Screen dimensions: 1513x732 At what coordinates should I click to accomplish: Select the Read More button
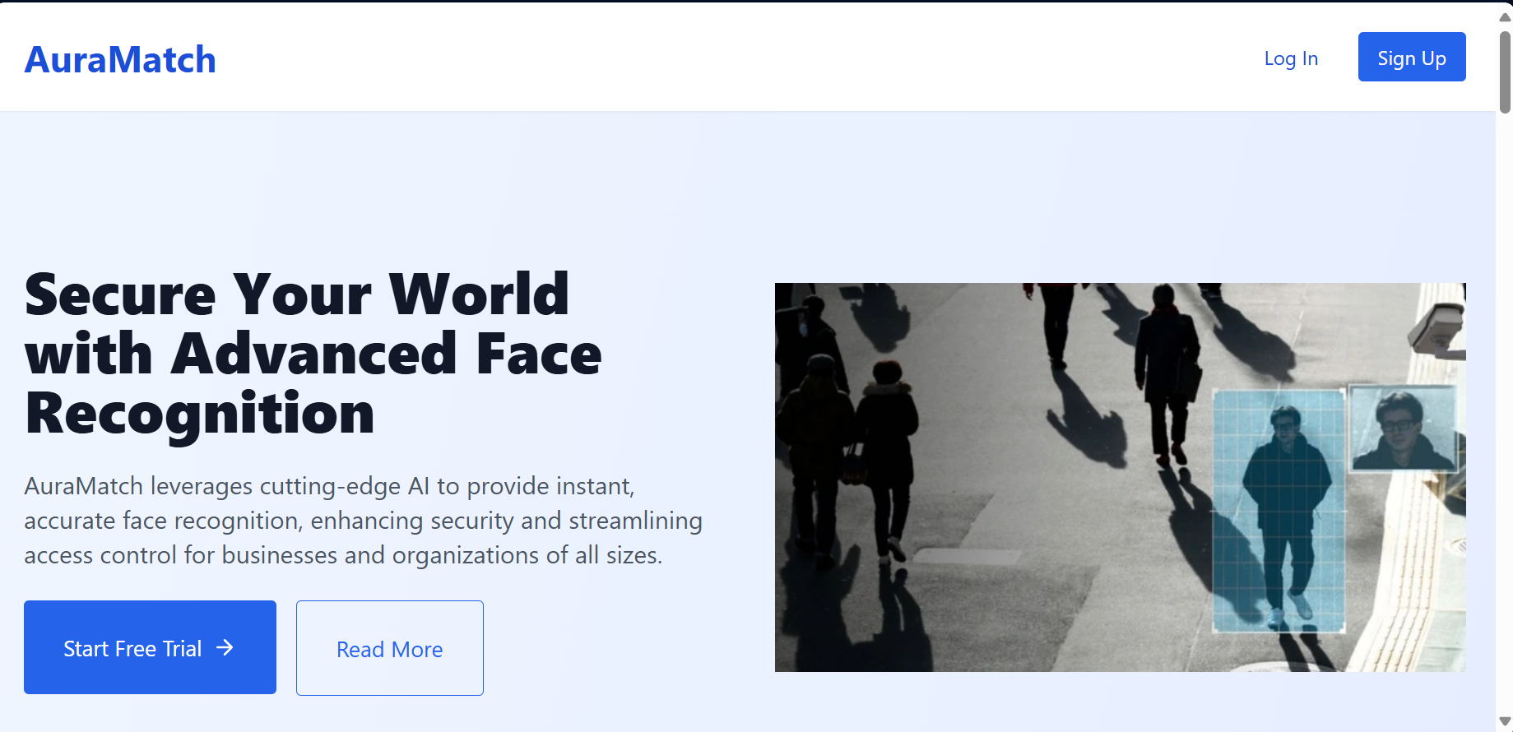(389, 648)
